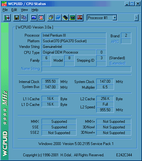Click the (Standard) label
The image size is (142, 161).
click(117, 58)
